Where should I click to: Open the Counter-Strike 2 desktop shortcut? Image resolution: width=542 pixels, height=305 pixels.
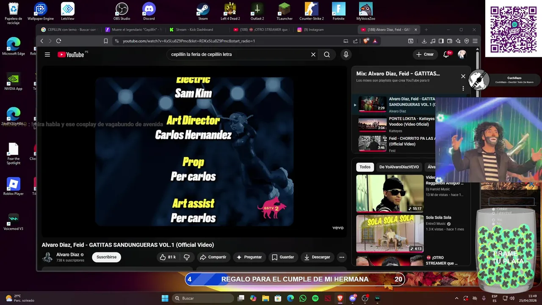312,11
